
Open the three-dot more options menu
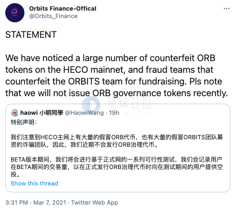227,9
